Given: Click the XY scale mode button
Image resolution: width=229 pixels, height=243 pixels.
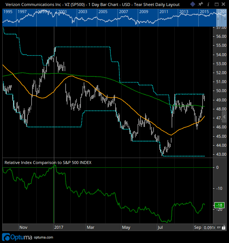Looking at the screenshot, I should (x=219, y=228).
